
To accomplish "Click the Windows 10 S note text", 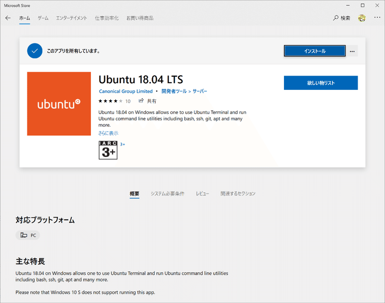I will [85, 292].
